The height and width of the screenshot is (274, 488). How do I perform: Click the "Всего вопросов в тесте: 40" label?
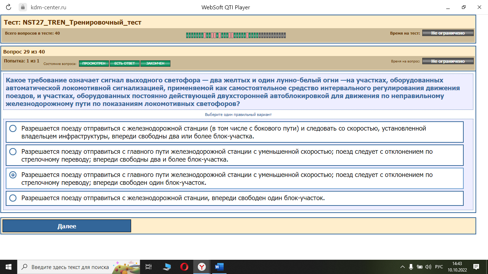(x=33, y=33)
